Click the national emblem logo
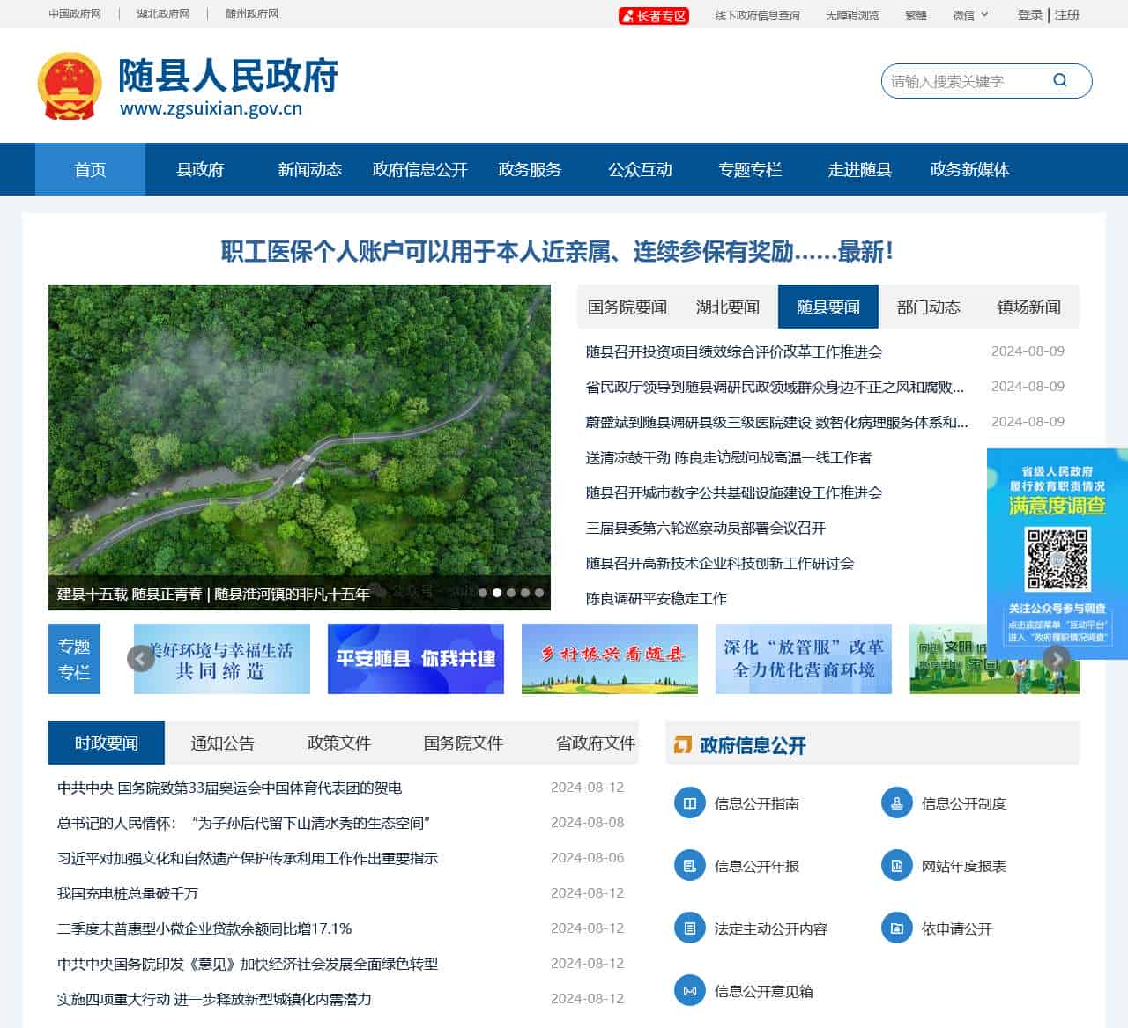The height and width of the screenshot is (1028, 1128). 70,85
